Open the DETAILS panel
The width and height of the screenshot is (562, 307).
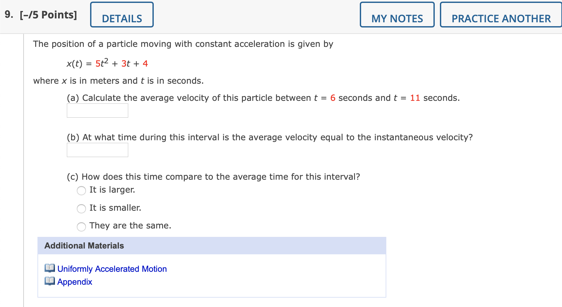(x=121, y=15)
